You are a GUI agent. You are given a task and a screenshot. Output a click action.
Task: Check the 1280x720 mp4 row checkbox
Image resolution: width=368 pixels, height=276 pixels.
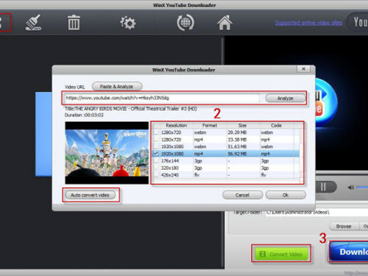tap(156, 140)
